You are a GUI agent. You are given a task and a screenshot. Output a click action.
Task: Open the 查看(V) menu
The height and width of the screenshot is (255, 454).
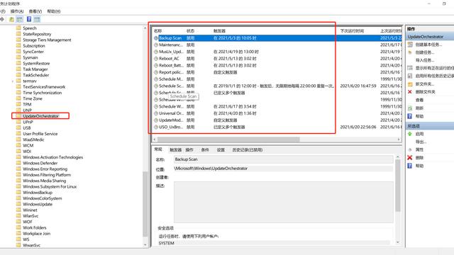click(x=35, y=11)
